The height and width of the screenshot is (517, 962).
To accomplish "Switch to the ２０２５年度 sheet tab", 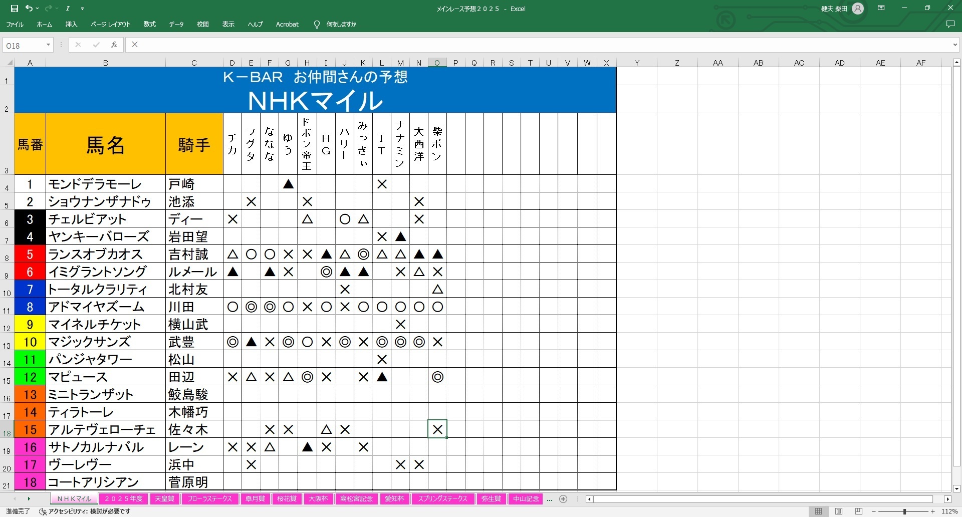I will [124, 498].
